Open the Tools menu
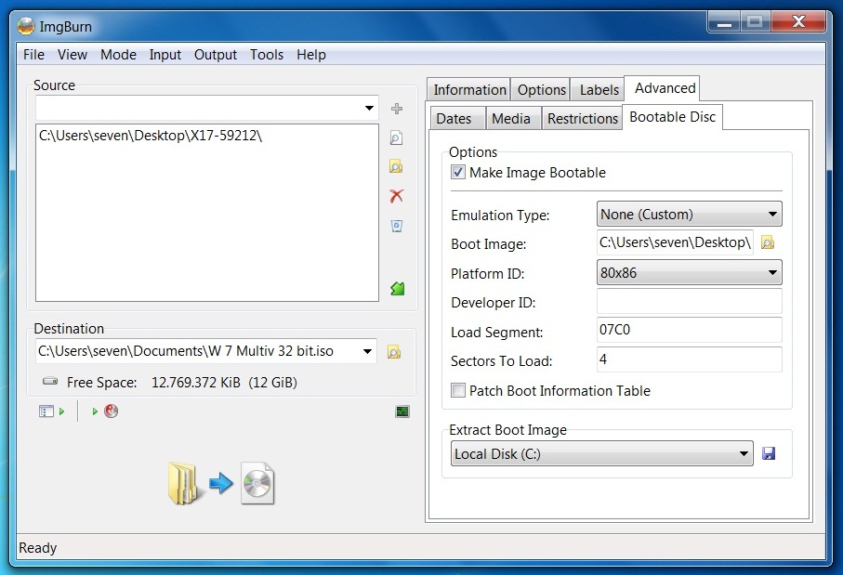843x575 pixels. click(x=267, y=55)
